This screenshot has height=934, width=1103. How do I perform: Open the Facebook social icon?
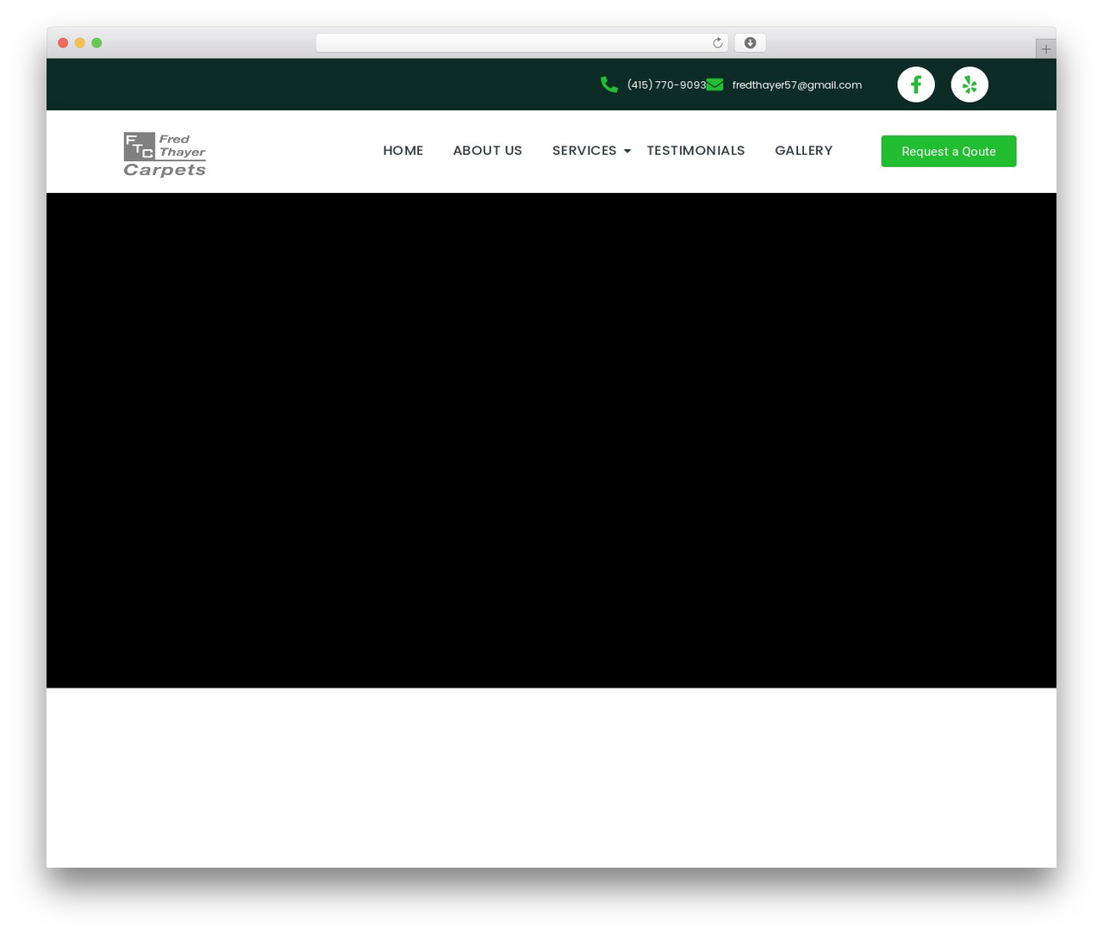916,84
